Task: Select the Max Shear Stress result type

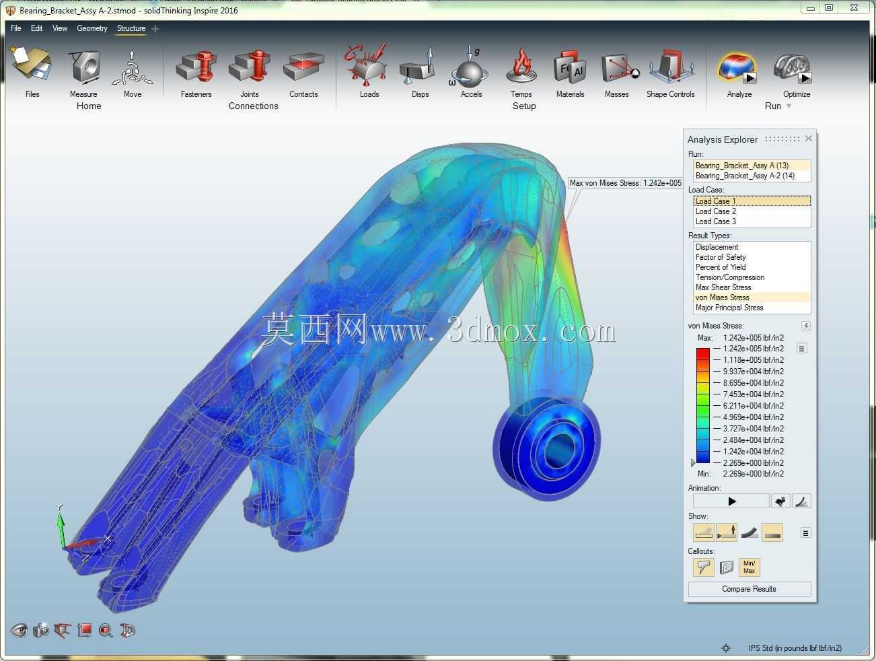Action: tap(752, 287)
